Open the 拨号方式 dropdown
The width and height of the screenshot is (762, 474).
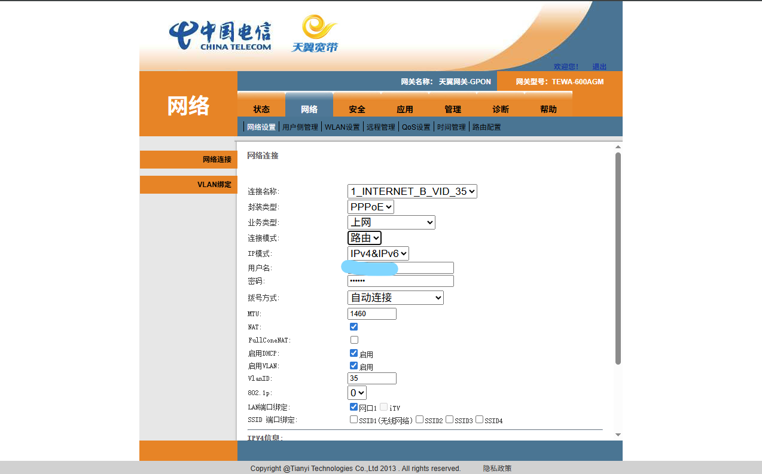tap(395, 297)
